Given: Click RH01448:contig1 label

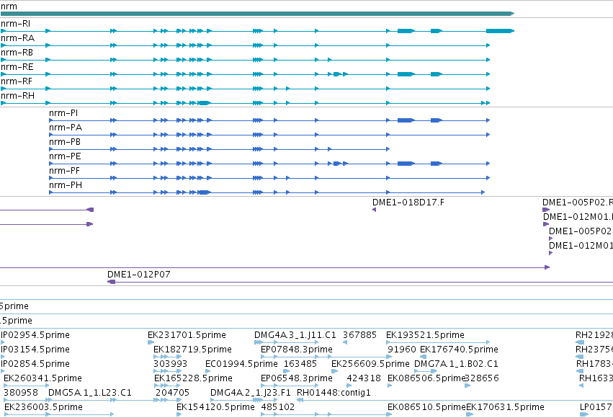Looking at the screenshot, I should click(334, 393).
